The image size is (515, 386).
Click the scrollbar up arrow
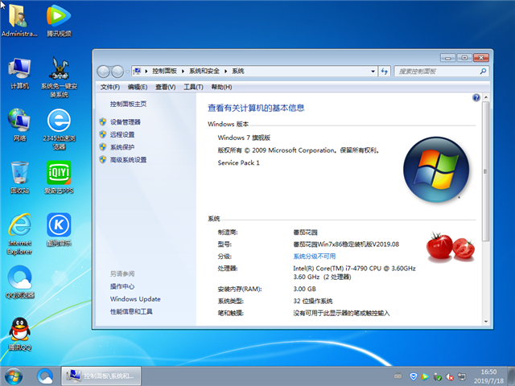[x=485, y=97]
